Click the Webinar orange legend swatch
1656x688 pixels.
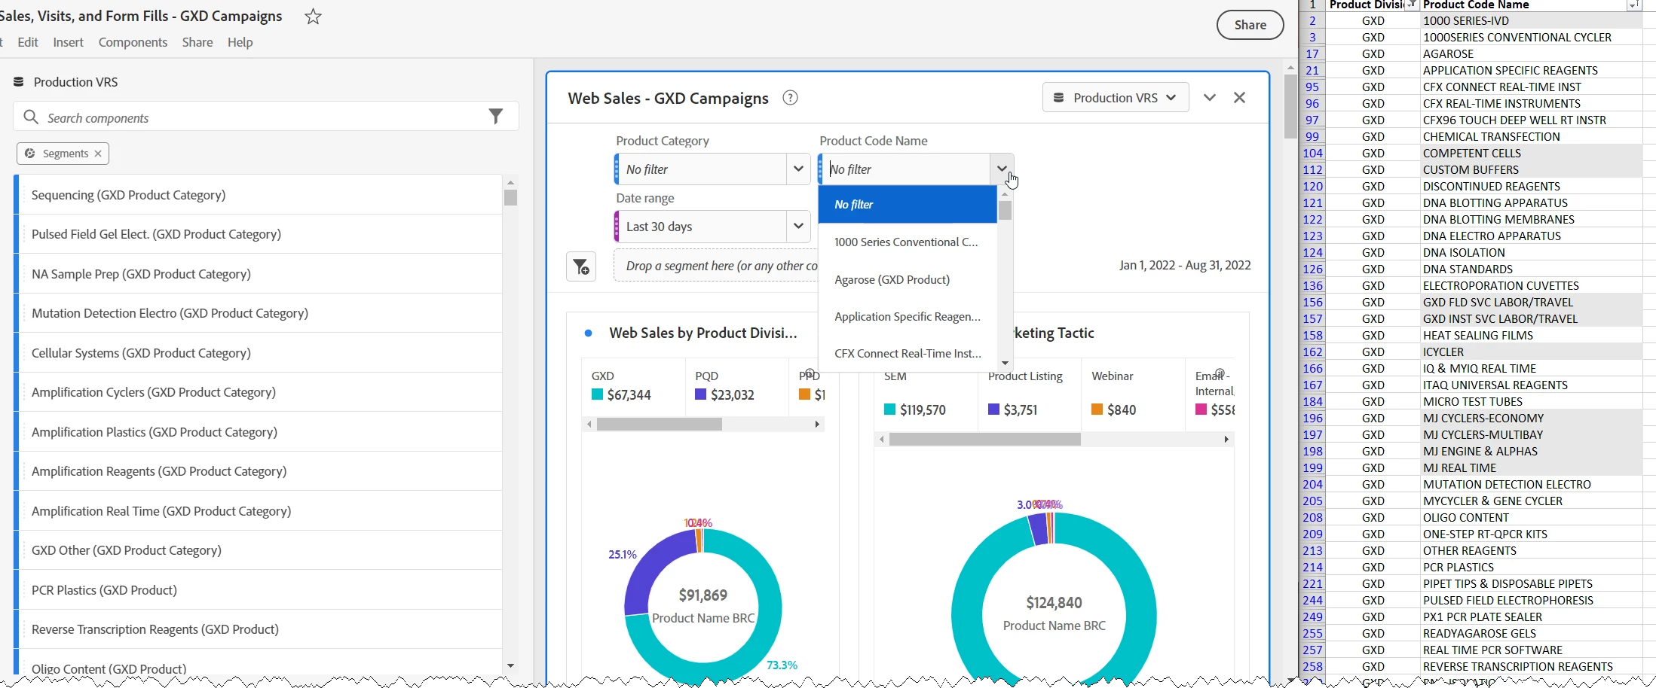[x=1097, y=409]
